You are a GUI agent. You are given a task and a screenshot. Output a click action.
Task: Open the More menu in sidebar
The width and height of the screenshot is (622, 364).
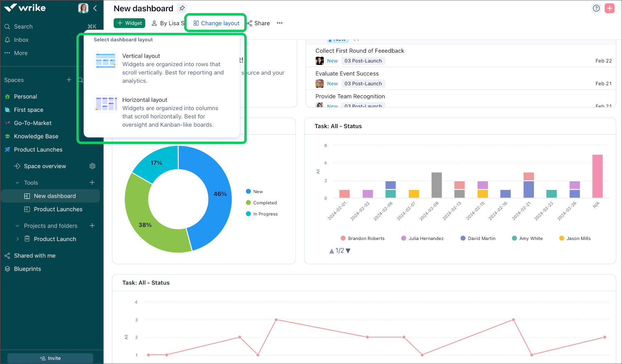20,53
